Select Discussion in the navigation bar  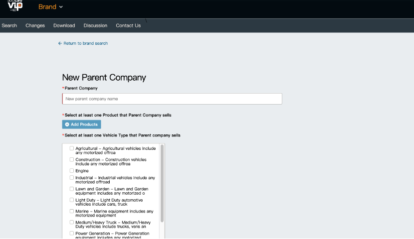coord(95,25)
